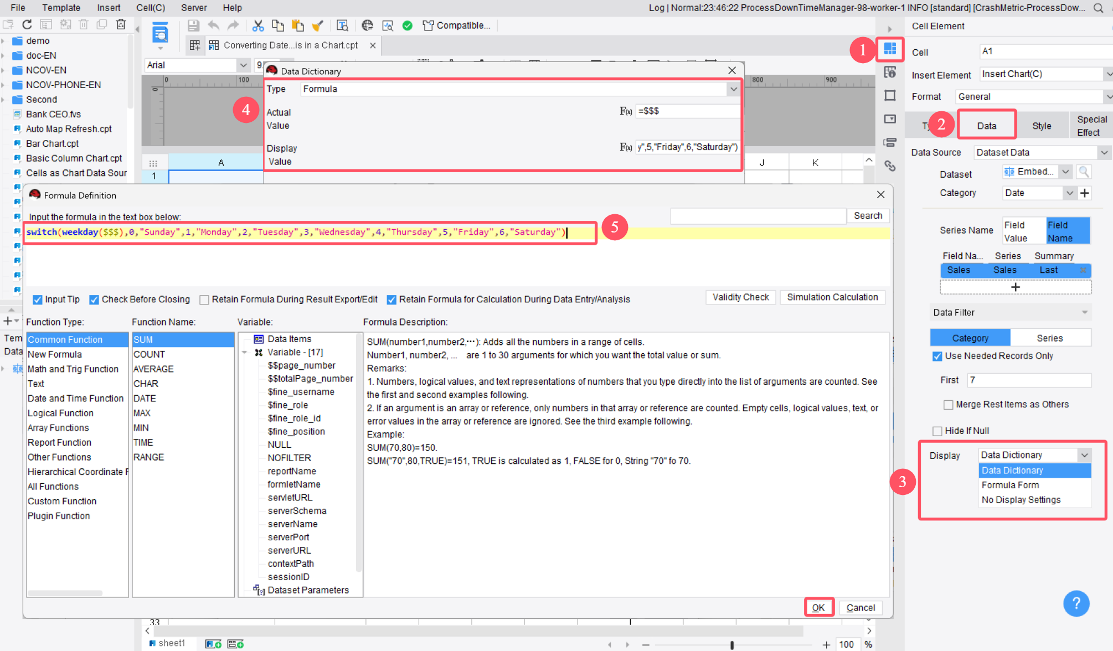Screen dimensions: 1113x651
Task: Open the Template menu
Action: [61, 8]
